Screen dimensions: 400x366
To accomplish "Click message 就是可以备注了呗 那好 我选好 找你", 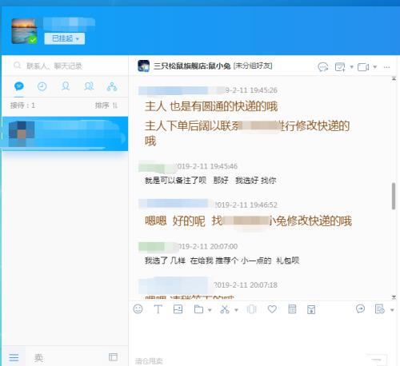I will tap(210, 181).
